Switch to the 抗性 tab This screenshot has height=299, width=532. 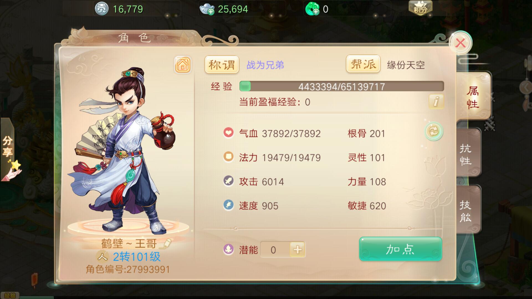pos(468,154)
